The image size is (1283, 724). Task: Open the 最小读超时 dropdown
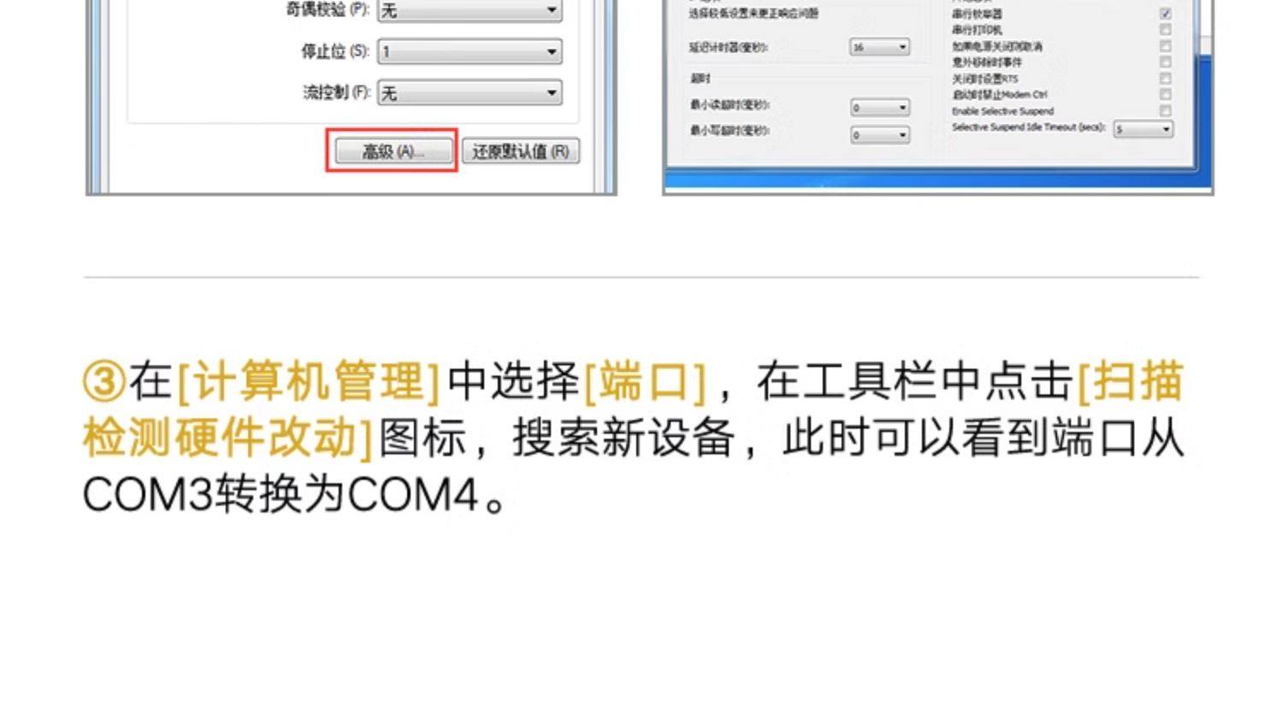click(879, 107)
